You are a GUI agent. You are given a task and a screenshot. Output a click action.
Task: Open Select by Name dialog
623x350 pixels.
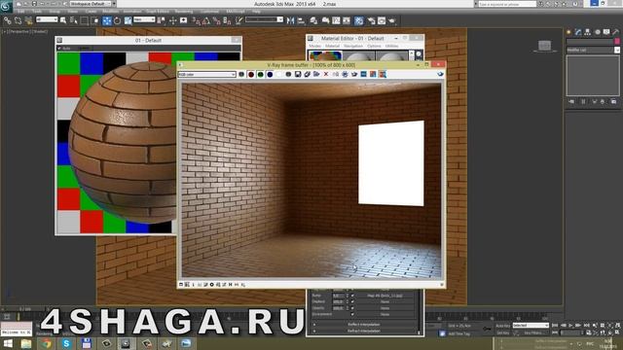[74, 20]
